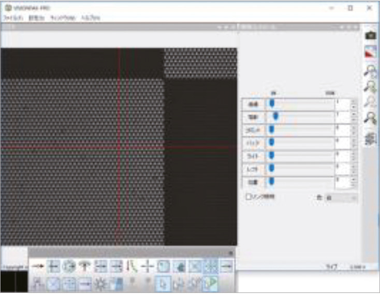Activate the highlighted pointer select tool
This screenshot has width=380, height=294.
tap(163, 283)
